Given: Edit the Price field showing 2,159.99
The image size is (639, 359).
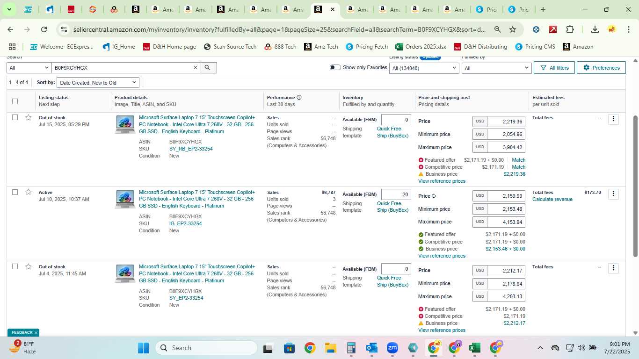Looking at the screenshot, I should [506, 196].
